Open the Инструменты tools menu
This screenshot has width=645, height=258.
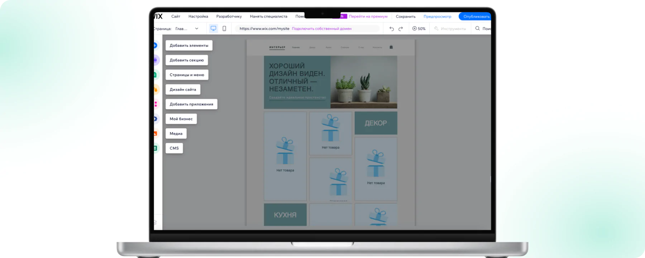450,29
